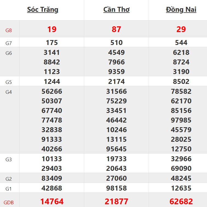Select Đồng Nai G2 number 48245

(x=181, y=178)
